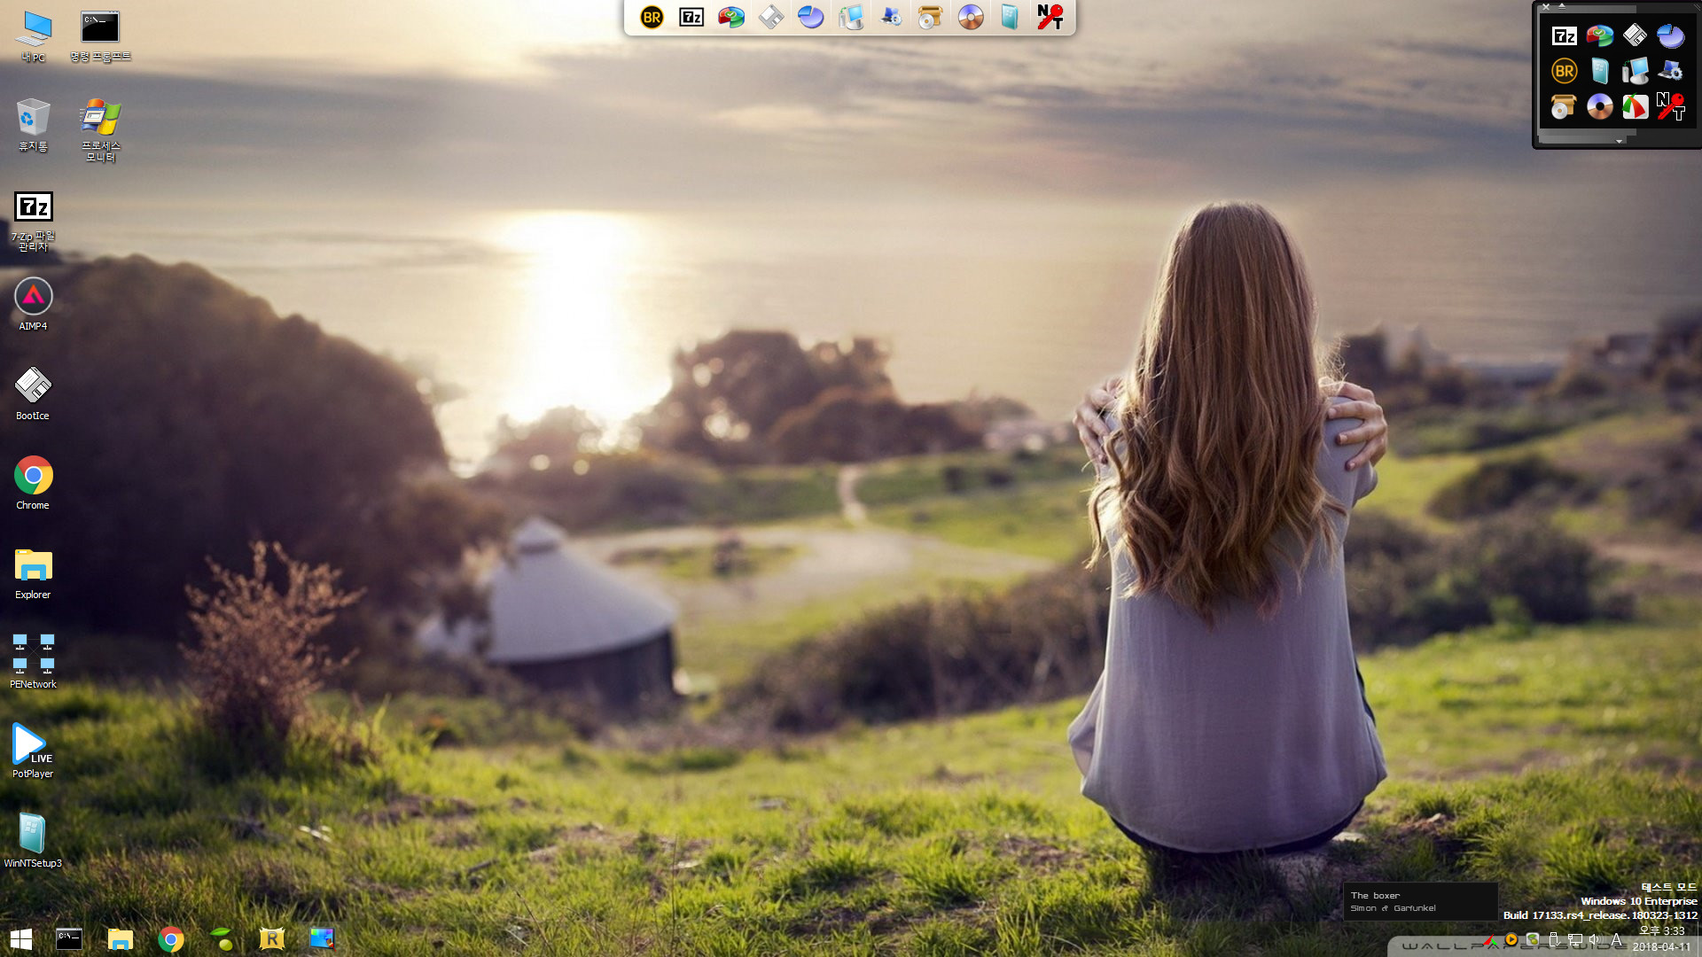Select the BootIce desktop shortcut
Image resolution: width=1702 pixels, height=957 pixels.
[x=33, y=393]
